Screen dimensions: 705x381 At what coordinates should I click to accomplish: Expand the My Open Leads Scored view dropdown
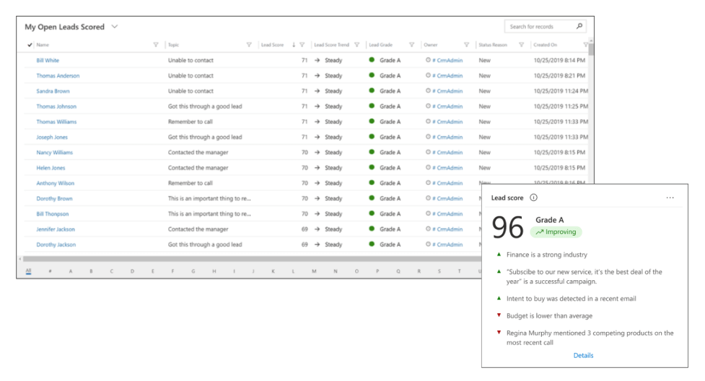click(115, 27)
